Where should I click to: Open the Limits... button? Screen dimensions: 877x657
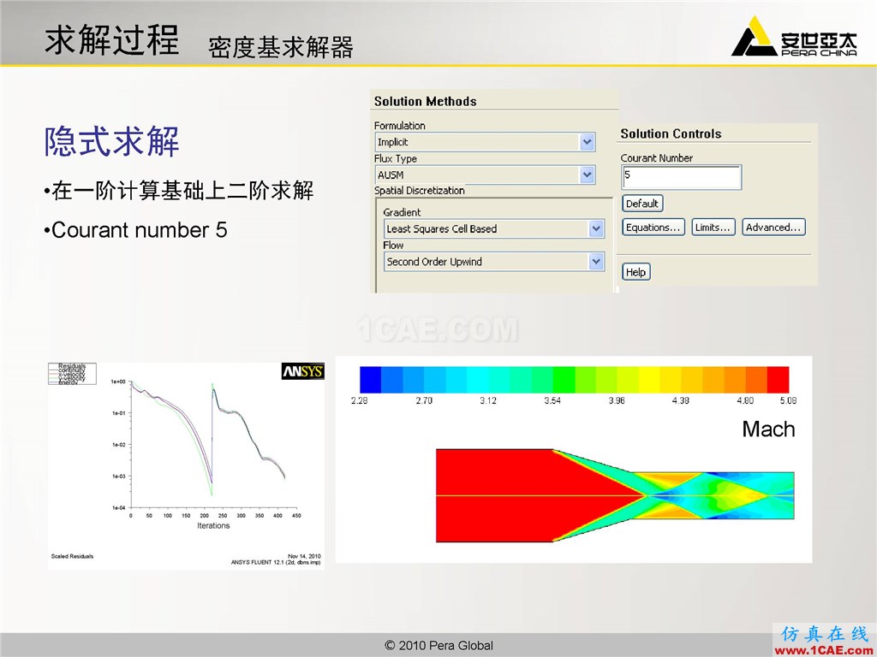point(713,228)
